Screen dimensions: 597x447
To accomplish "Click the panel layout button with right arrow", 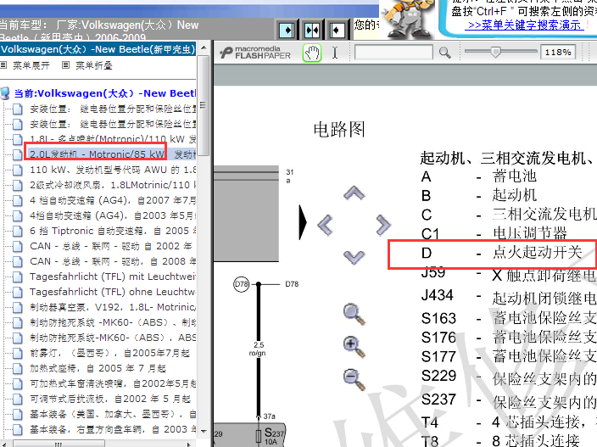I will (287, 30).
